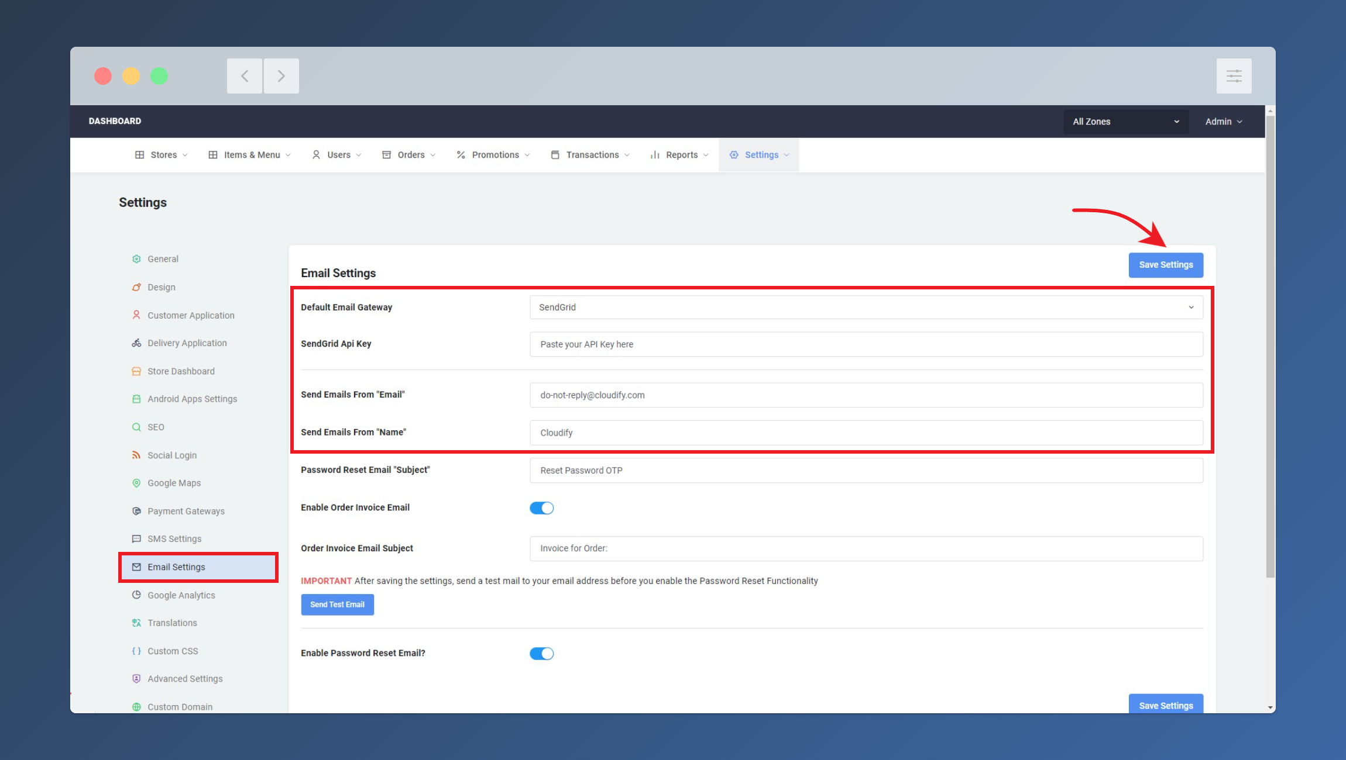Click the Google Maps pin icon
The height and width of the screenshot is (760, 1346).
(x=136, y=483)
